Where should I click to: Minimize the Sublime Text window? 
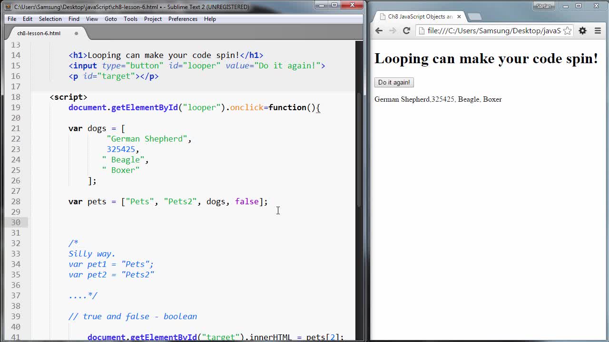click(x=322, y=5)
